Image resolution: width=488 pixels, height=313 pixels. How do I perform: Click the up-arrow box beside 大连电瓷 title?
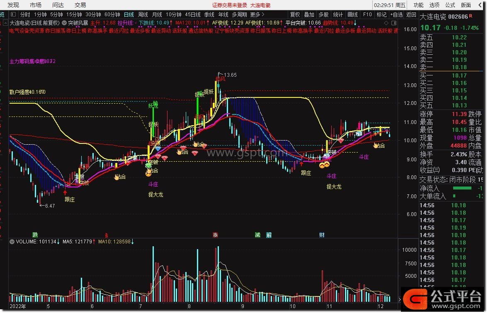point(5,23)
